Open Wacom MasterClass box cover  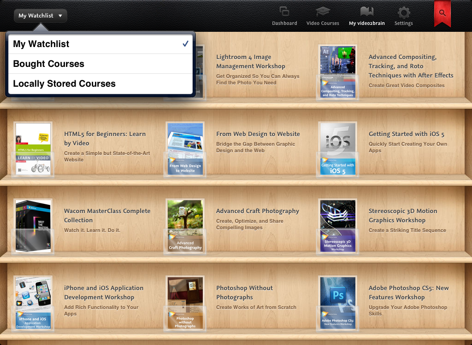tap(33, 226)
